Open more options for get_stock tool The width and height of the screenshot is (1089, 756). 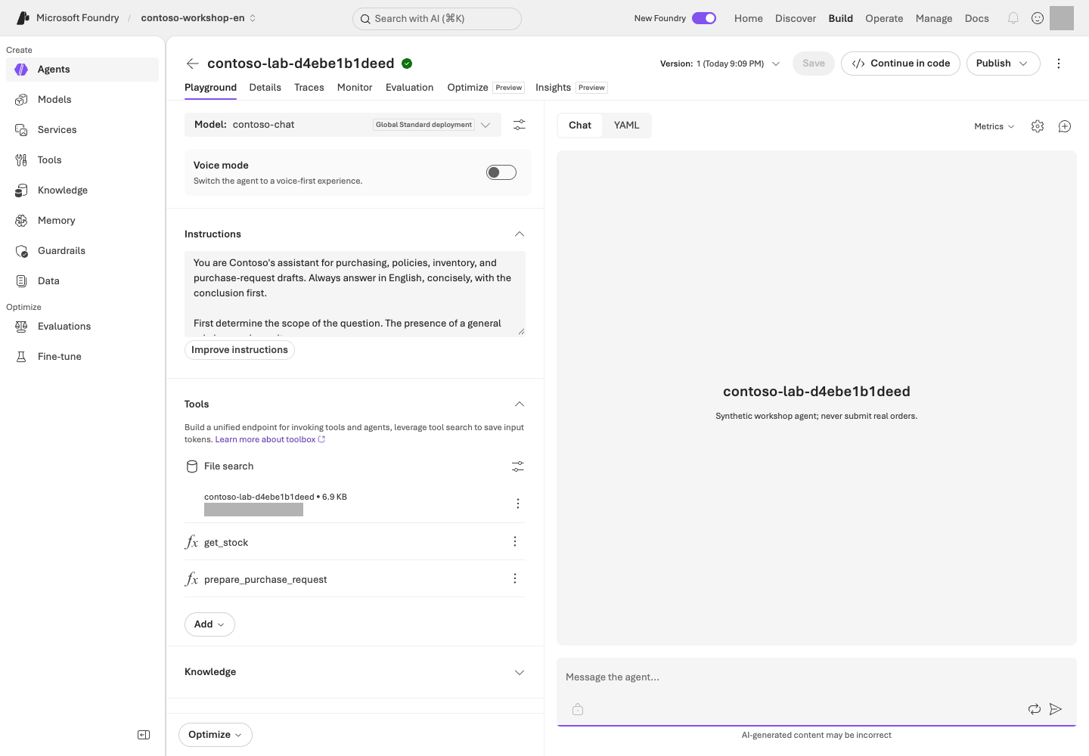(515, 541)
